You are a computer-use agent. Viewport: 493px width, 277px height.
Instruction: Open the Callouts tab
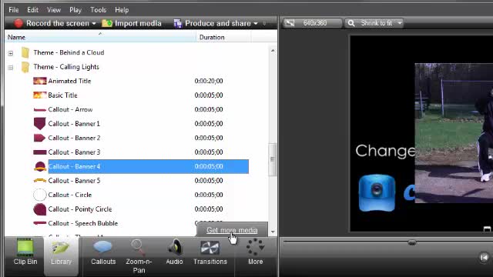click(103, 252)
